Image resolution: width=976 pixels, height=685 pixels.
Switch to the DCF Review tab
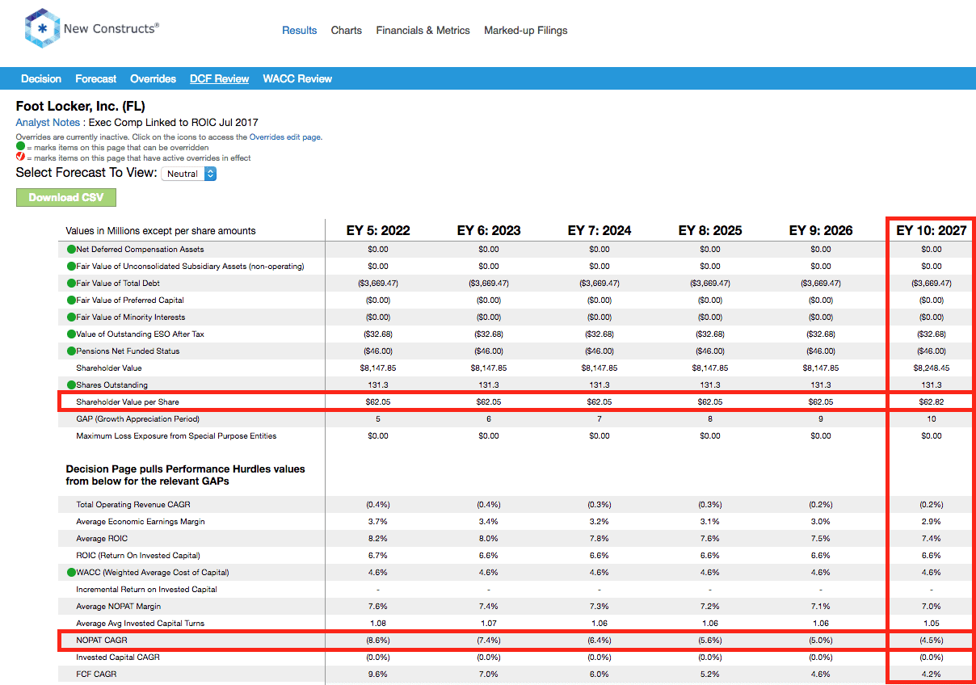[x=219, y=79]
